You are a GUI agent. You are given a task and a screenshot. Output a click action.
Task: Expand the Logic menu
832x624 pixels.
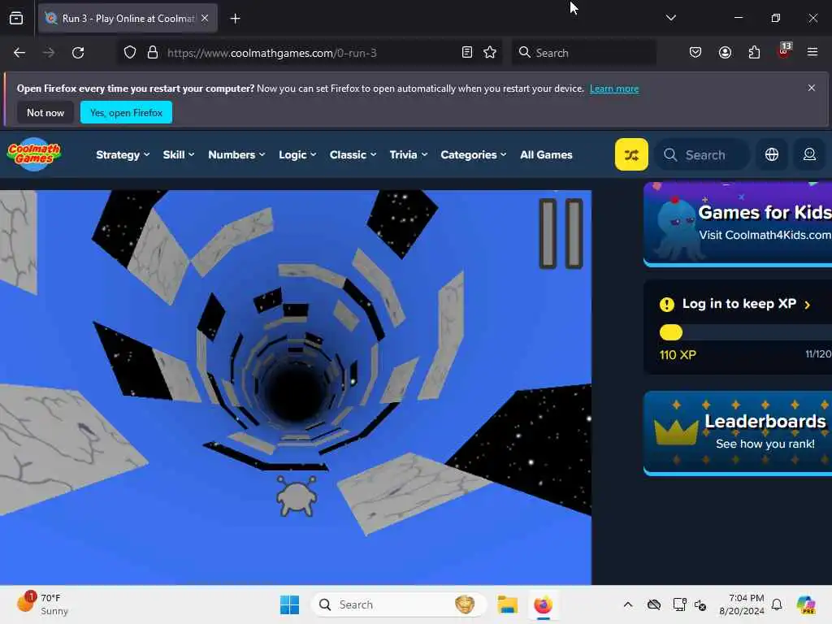point(297,155)
